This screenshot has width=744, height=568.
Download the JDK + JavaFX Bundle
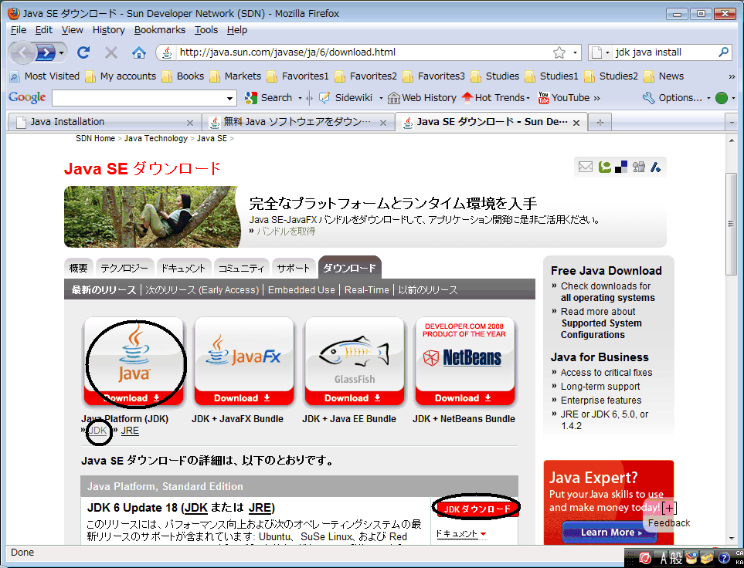point(243,397)
